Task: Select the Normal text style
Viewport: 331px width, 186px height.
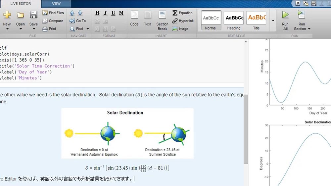Action: (211, 20)
